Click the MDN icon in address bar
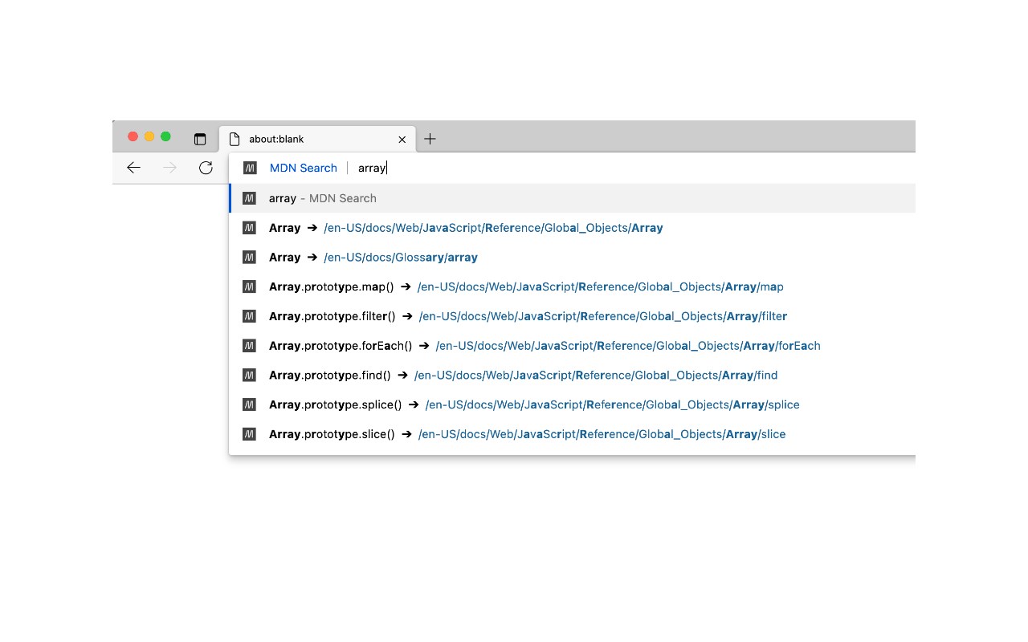Viewport: 1028px width, 642px height. [x=250, y=168]
